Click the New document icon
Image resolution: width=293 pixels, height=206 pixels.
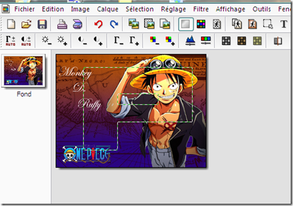pyautogui.click(x=11, y=24)
